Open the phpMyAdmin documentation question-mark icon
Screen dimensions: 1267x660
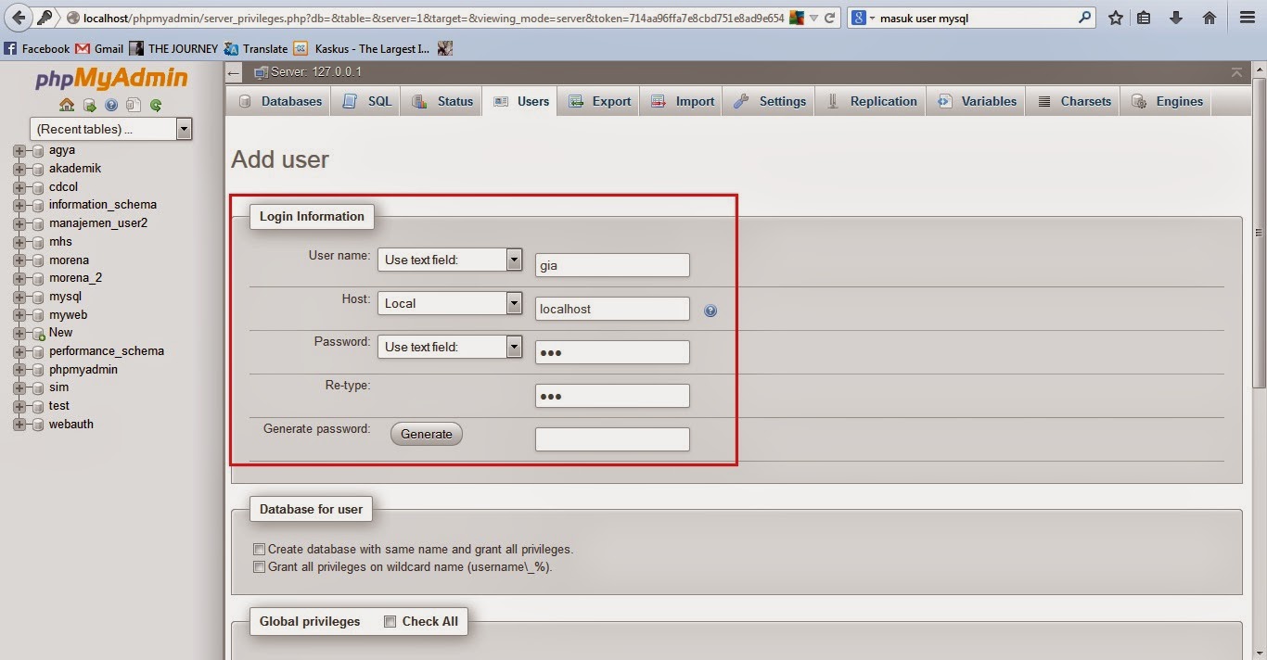111,105
